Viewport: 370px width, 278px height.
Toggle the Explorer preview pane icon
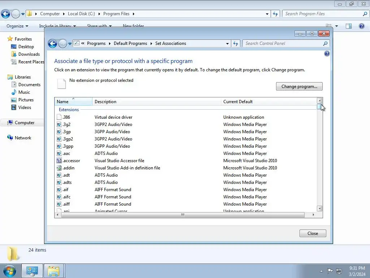coord(349,26)
